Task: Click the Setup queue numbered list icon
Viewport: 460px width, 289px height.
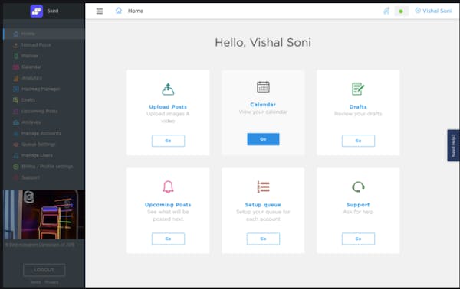Action: tap(263, 187)
